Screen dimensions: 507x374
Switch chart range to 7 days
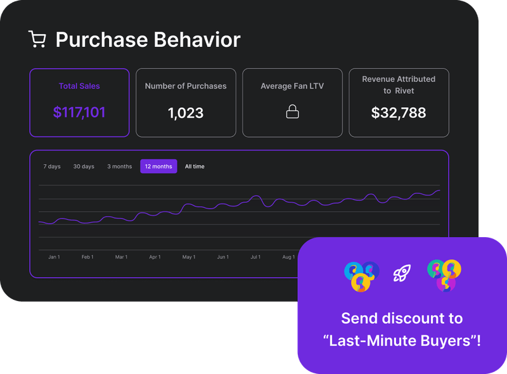tap(52, 166)
